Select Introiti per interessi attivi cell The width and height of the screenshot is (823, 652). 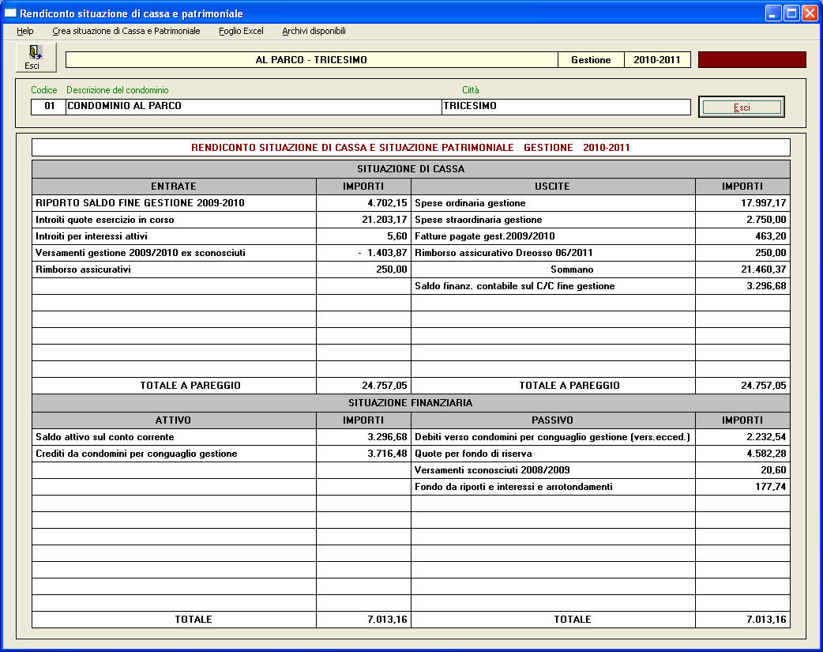click(x=175, y=236)
